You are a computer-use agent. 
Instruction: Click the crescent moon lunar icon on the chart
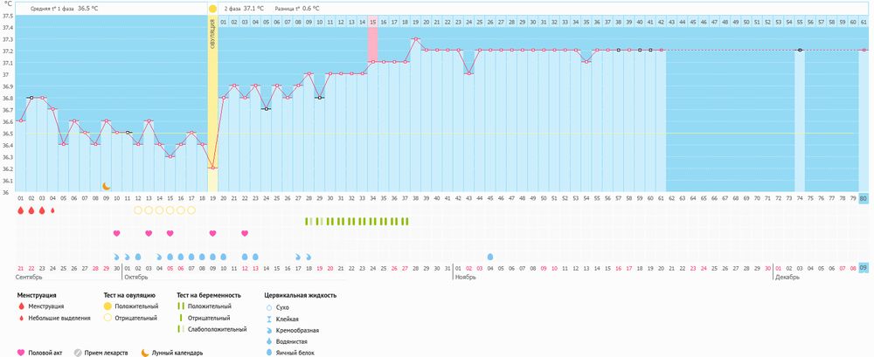tap(107, 185)
